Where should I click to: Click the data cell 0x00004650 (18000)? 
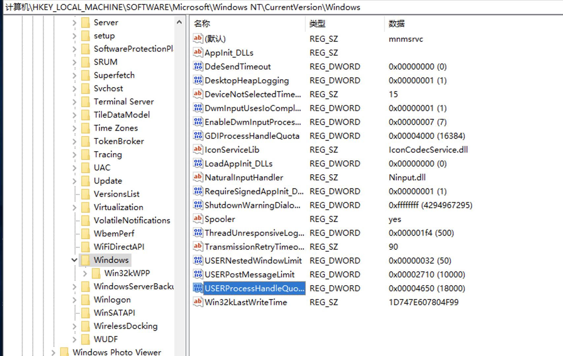click(x=427, y=288)
